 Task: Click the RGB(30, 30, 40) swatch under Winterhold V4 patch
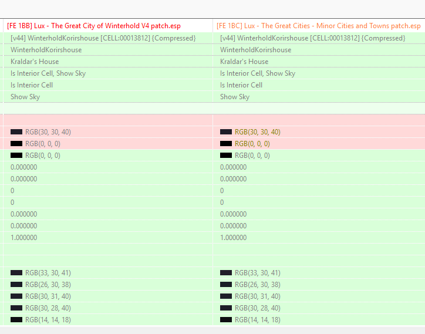16,132
